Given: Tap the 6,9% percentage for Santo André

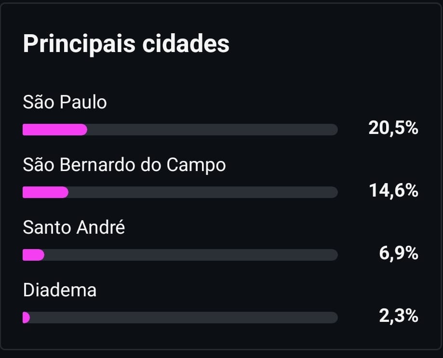Looking at the screenshot, I should pyautogui.click(x=398, y=253).
